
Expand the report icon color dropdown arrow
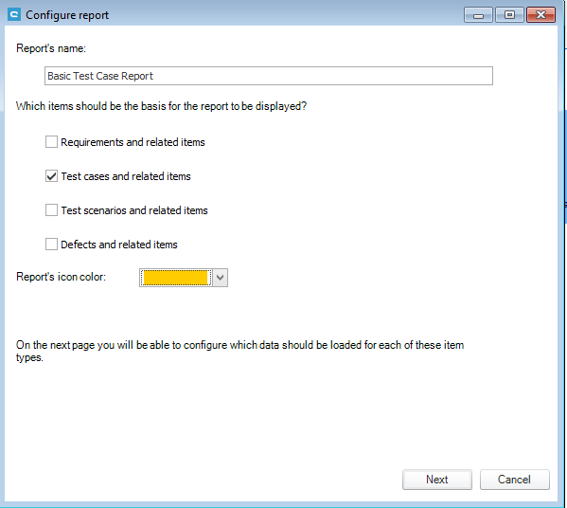pos(220,278)
